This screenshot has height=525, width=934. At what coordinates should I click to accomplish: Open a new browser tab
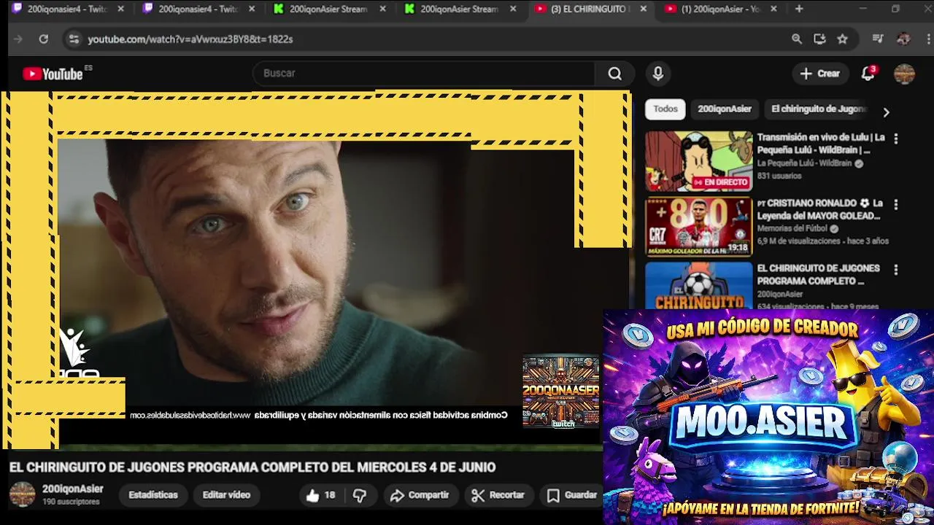click(x=799, y=9)
